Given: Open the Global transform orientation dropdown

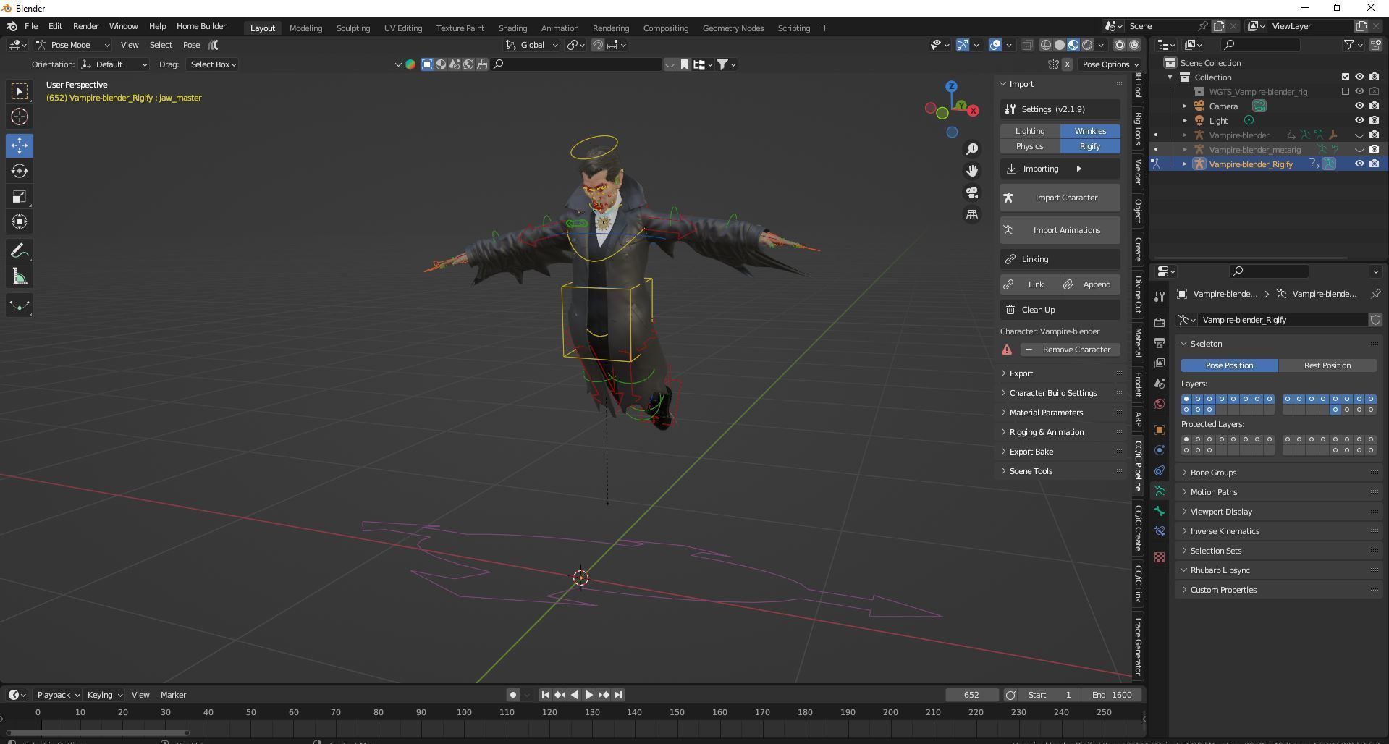Looking at the screenshot, I should click(x=532, y=45).
